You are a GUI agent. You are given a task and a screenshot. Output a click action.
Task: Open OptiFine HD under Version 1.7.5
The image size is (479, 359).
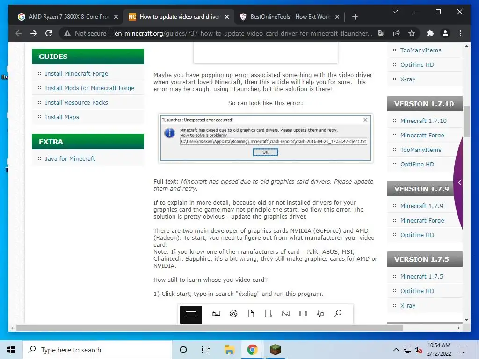[417, 291]
